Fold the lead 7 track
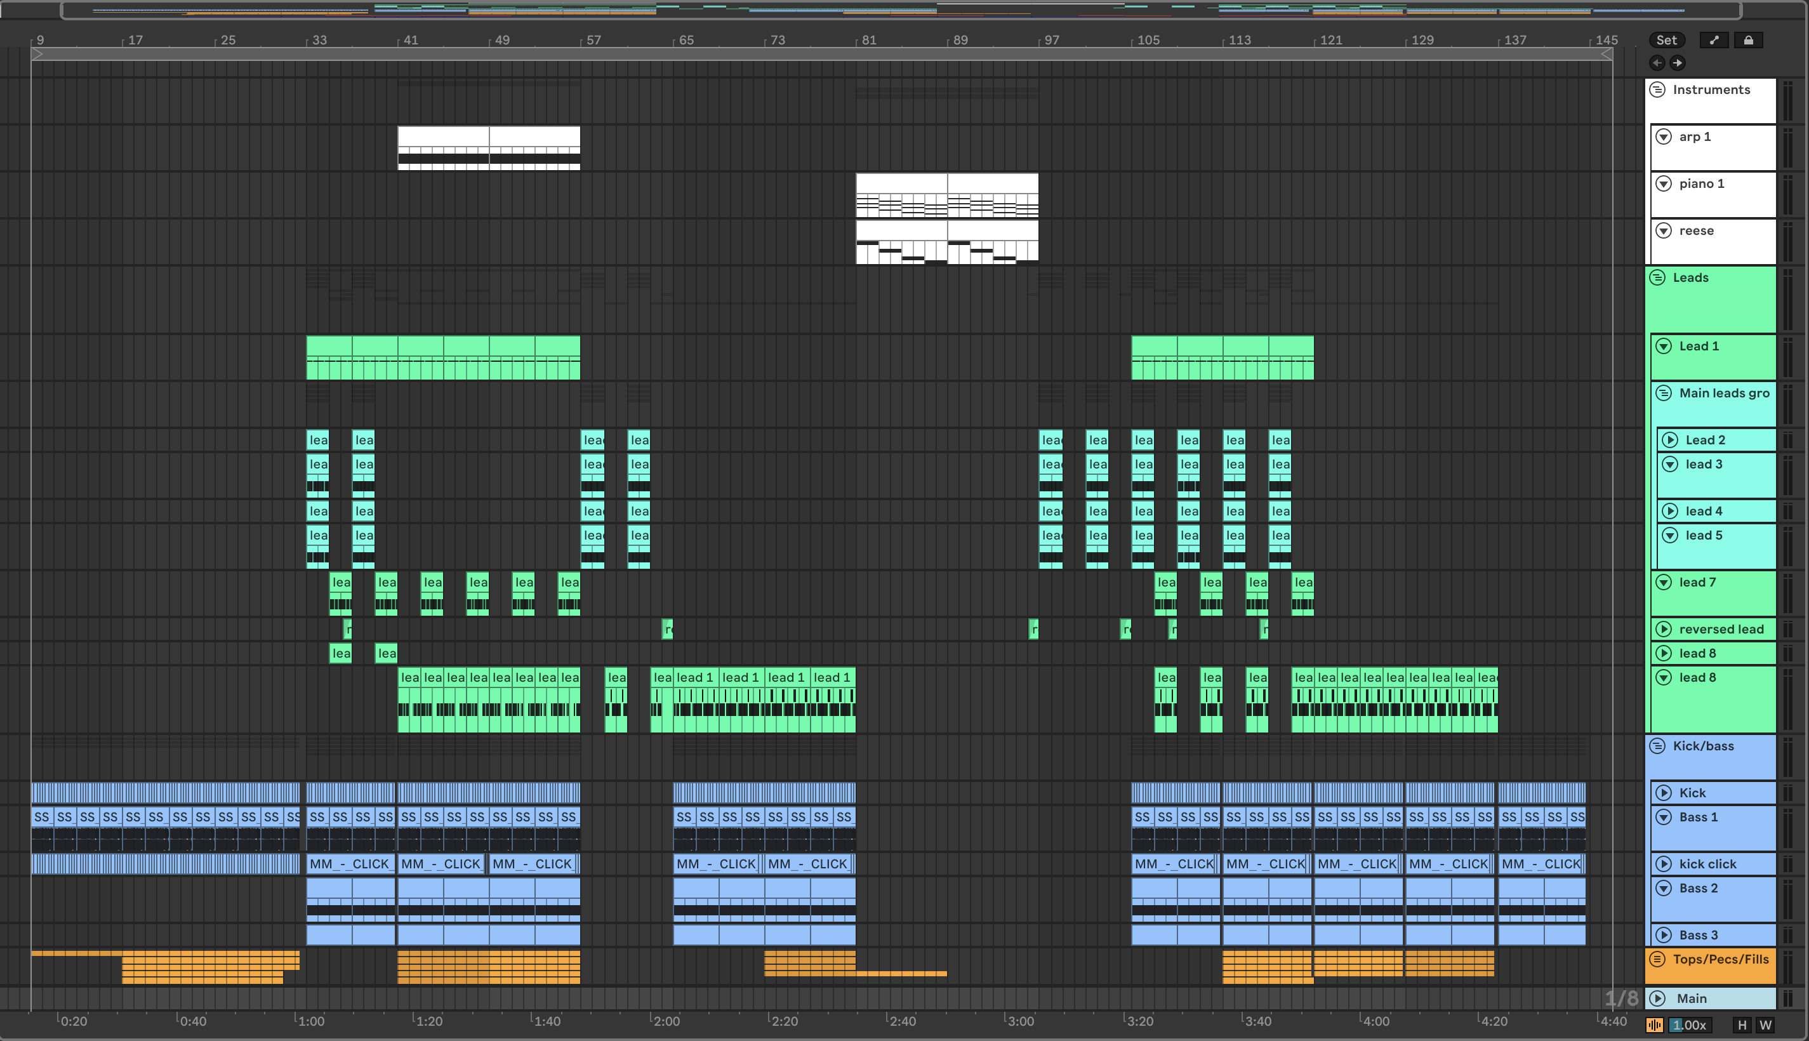Viewport: 1809px width, 1041px height. pos(1664,582)
